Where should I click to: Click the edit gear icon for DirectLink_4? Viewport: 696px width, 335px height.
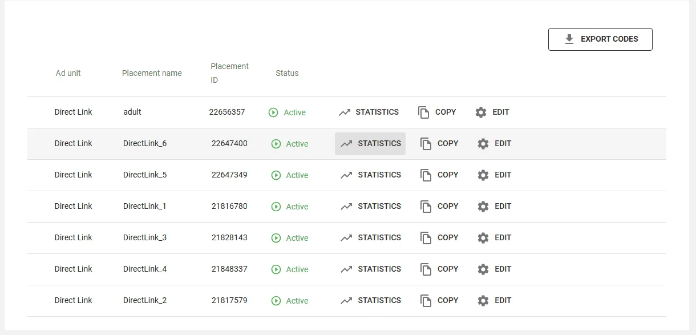point(483,269)
